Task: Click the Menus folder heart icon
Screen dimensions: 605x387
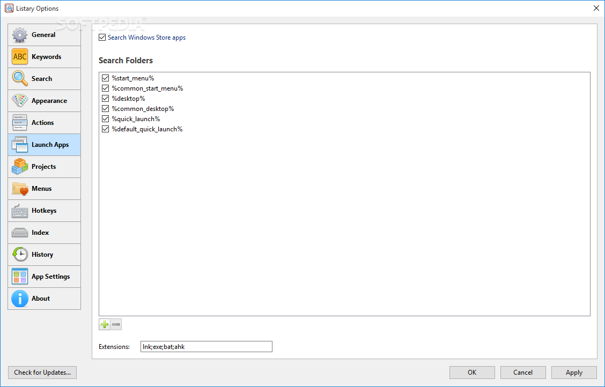Action: pyautogui.click(x=20, y=189)
